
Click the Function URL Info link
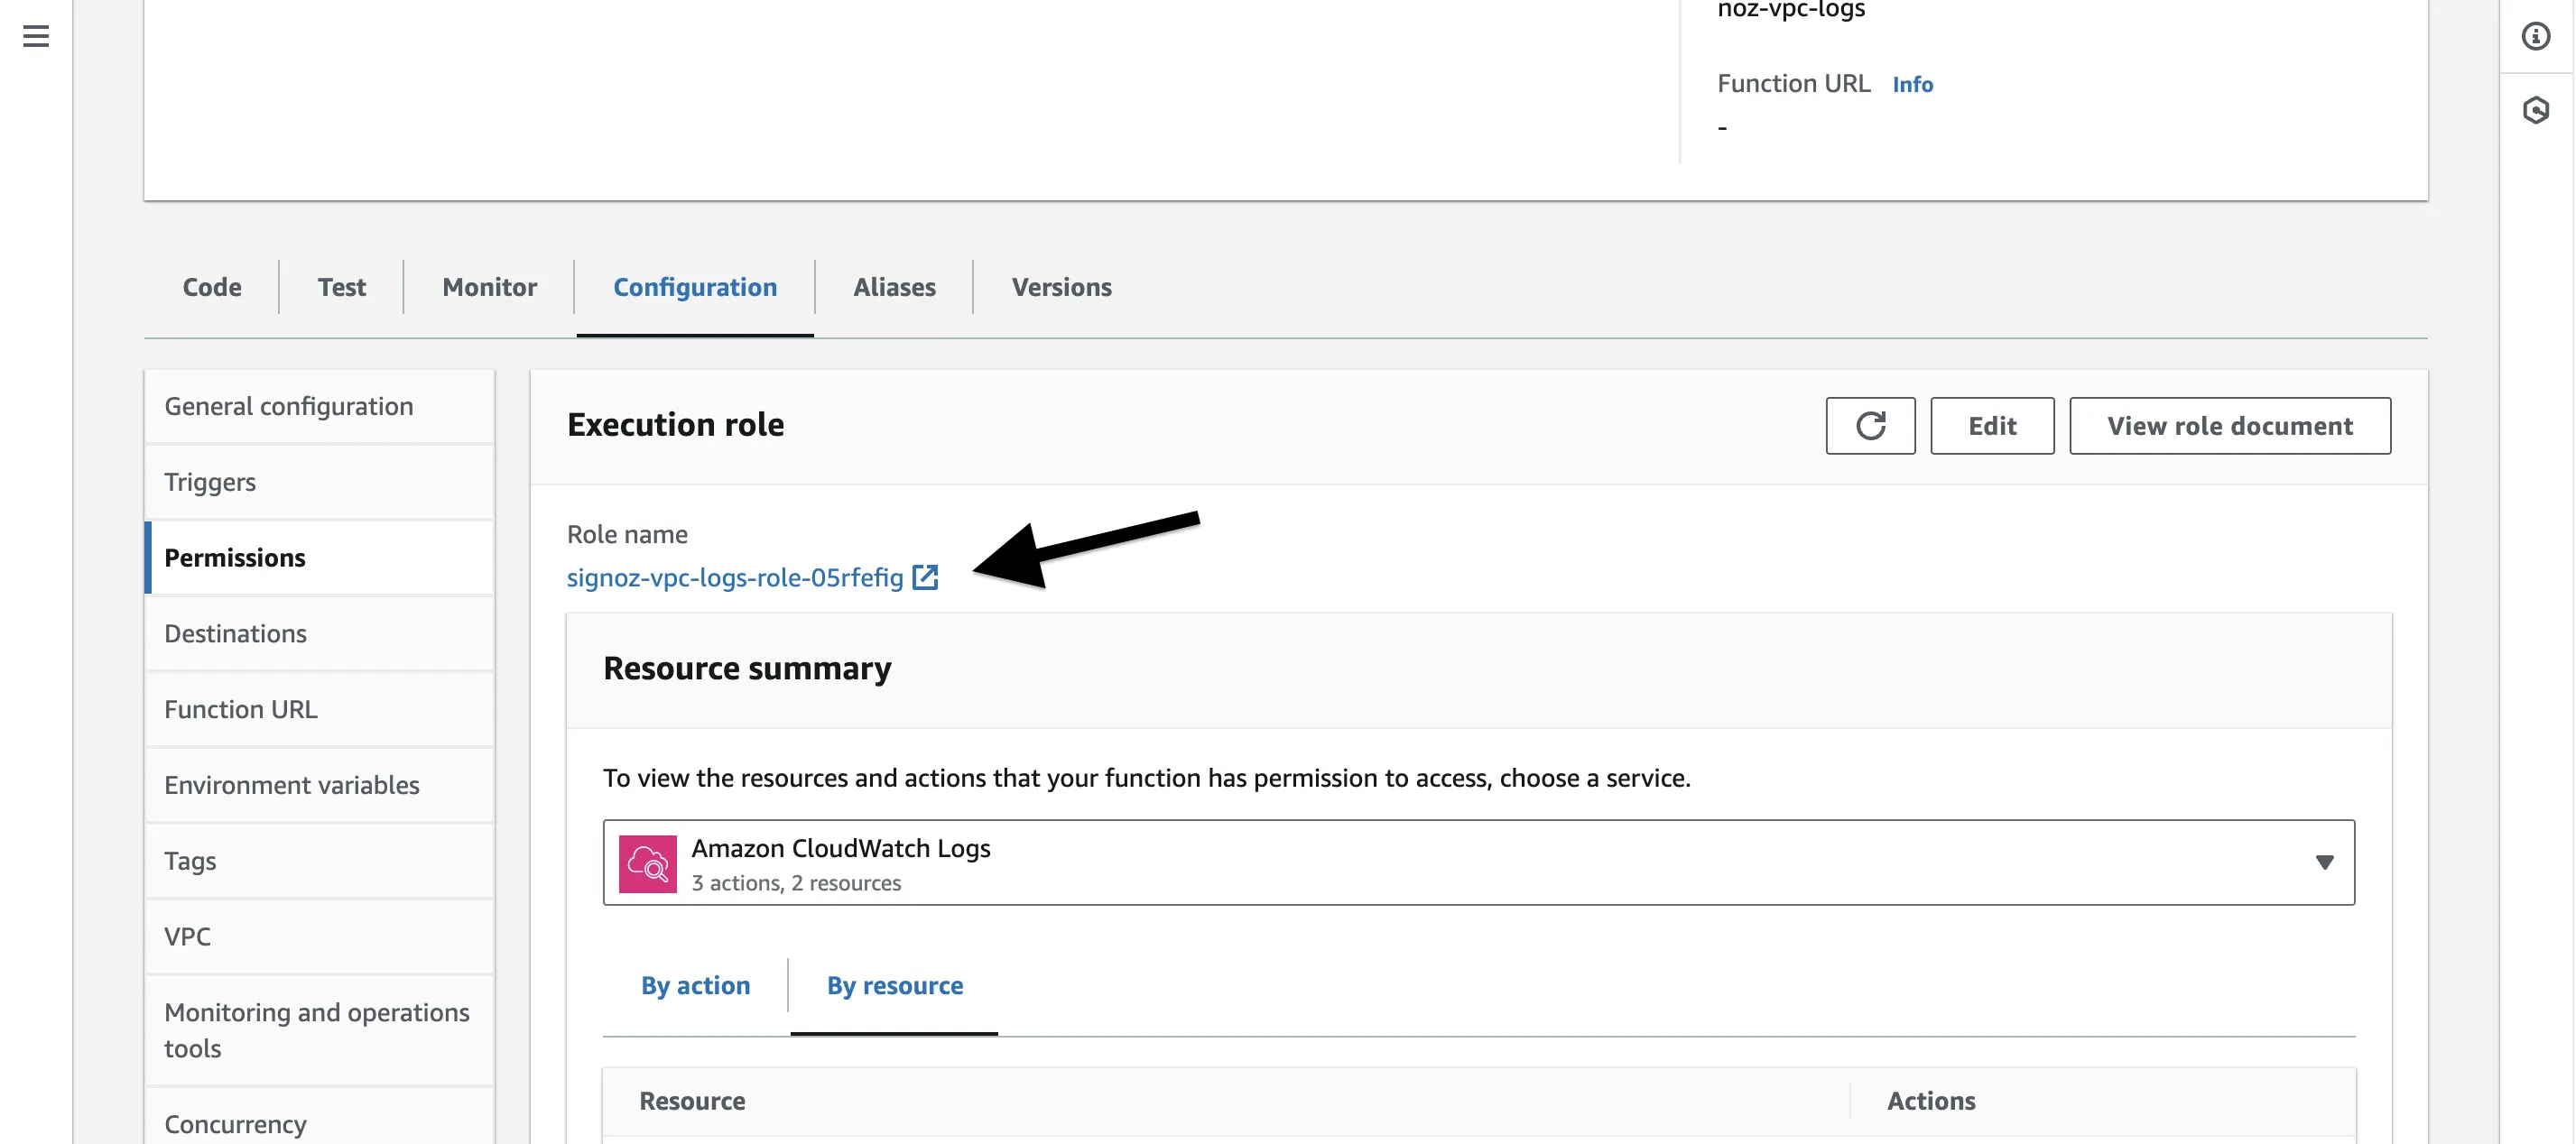coord(1912,84)
